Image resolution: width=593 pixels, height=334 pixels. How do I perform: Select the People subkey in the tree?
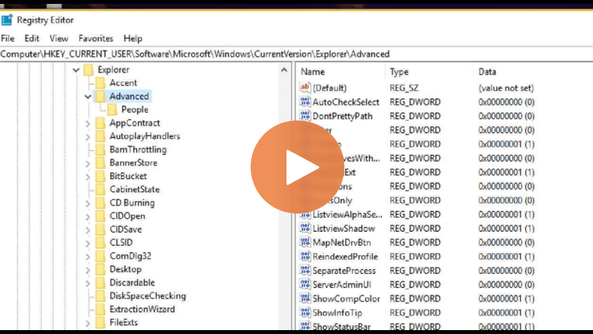[x=135, y=109]
